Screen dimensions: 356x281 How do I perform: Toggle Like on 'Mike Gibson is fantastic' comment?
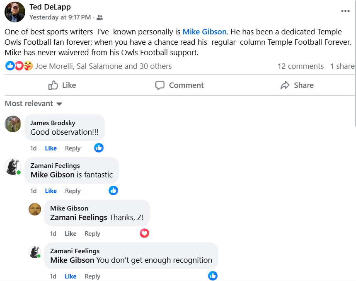pos(51,191)
